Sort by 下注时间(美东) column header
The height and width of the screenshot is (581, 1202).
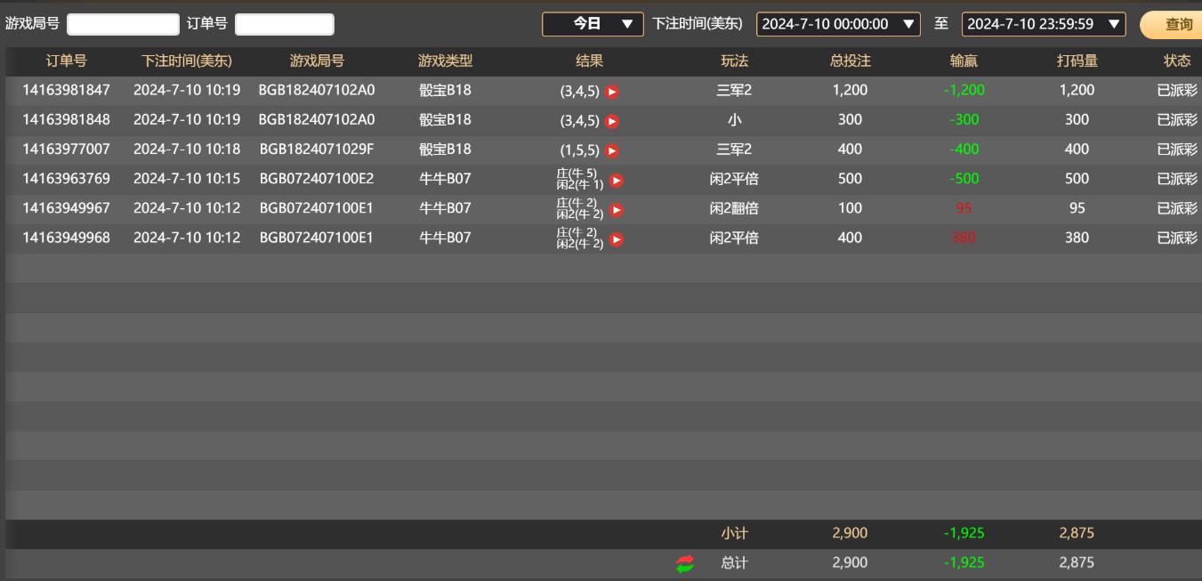tap(187, 61)
